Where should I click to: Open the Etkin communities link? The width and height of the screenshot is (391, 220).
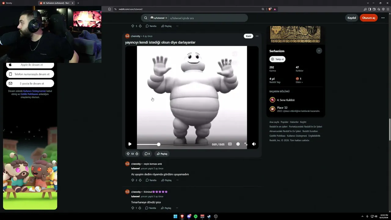click(x=299, y=80)
